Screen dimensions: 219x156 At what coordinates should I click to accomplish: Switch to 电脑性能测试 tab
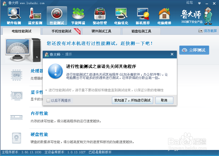tap(22, 31)
